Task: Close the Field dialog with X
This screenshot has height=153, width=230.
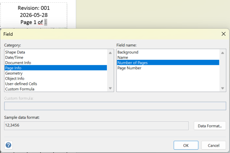Action: 223,34
